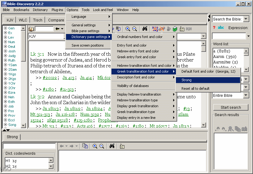The image size is (253, 174).
Task: Click Save screen positions menu item
Action: click(x=88, y=45)
